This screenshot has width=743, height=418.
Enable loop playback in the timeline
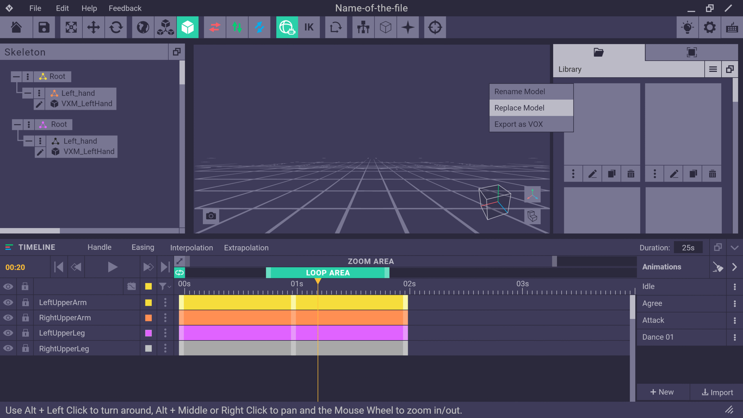coord(179,272)
